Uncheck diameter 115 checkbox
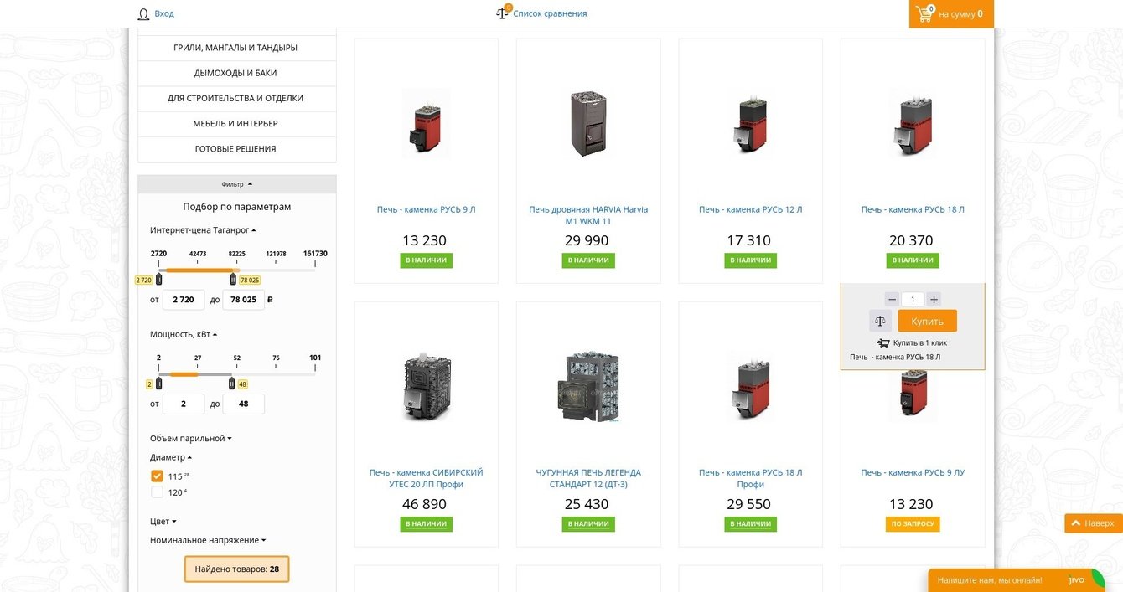The height and width of the screenshot is (592, 1123). [157, 476]
